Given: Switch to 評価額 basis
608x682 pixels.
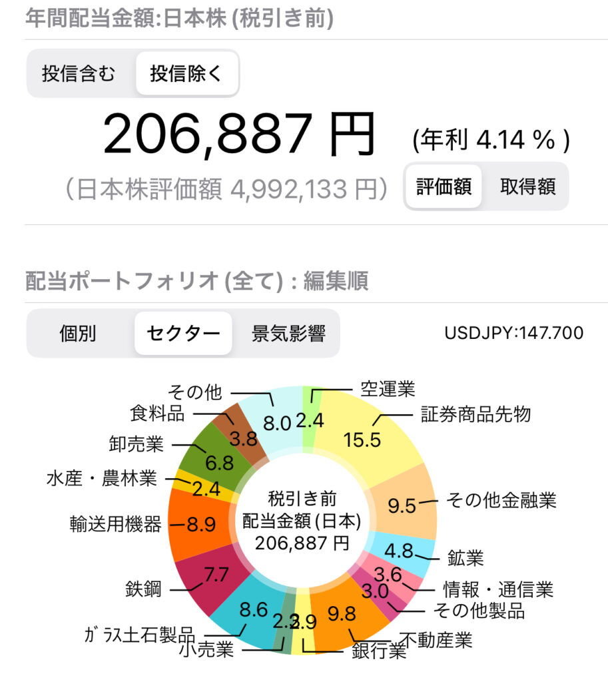Looking at the screenshot, I should pyautogui.click(x=443, y=186).
